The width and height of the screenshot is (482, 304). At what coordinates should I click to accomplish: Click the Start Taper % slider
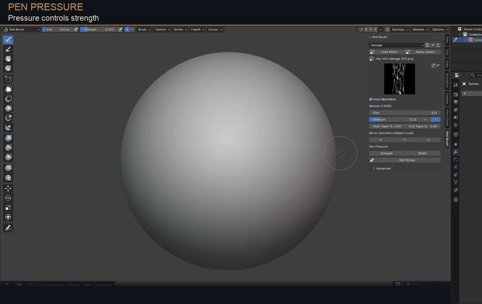pos(387,126)
